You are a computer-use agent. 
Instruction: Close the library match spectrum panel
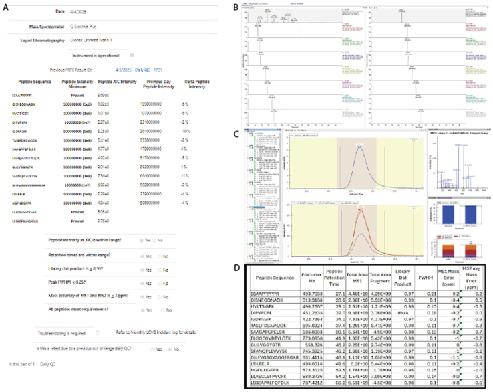[x=489, y=130]
